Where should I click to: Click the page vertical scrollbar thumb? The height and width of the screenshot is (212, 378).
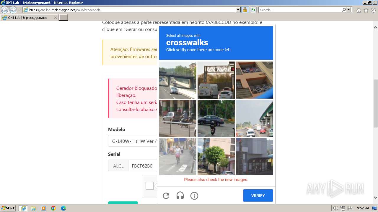[376, 103]
